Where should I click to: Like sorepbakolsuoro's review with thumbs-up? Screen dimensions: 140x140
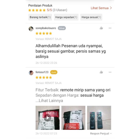coord(101,28)
